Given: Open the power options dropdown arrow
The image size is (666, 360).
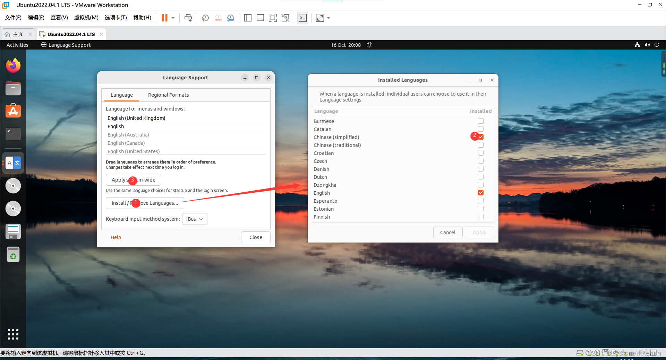Looking at the screenshot, I should coord(173,18).
